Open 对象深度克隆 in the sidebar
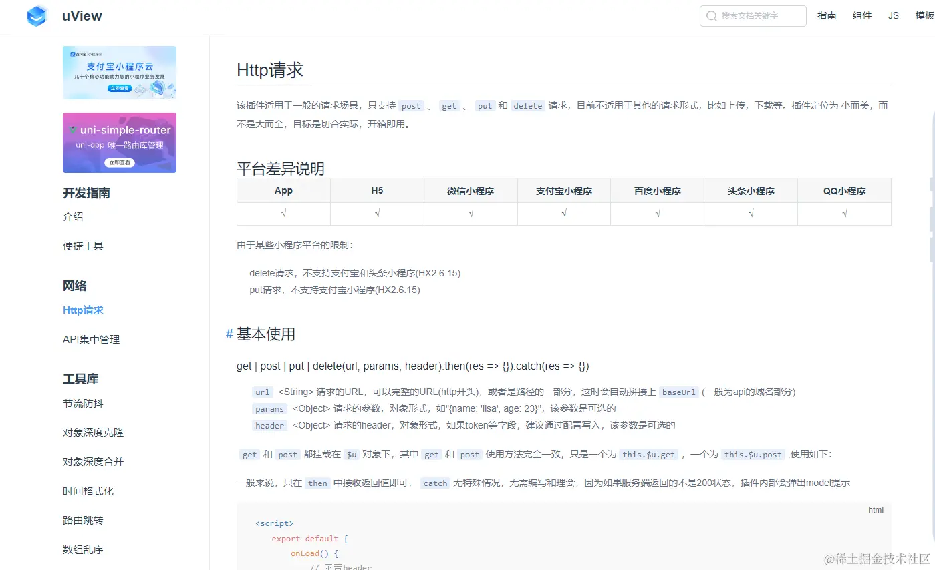935x570 pixels. (93, 433)
